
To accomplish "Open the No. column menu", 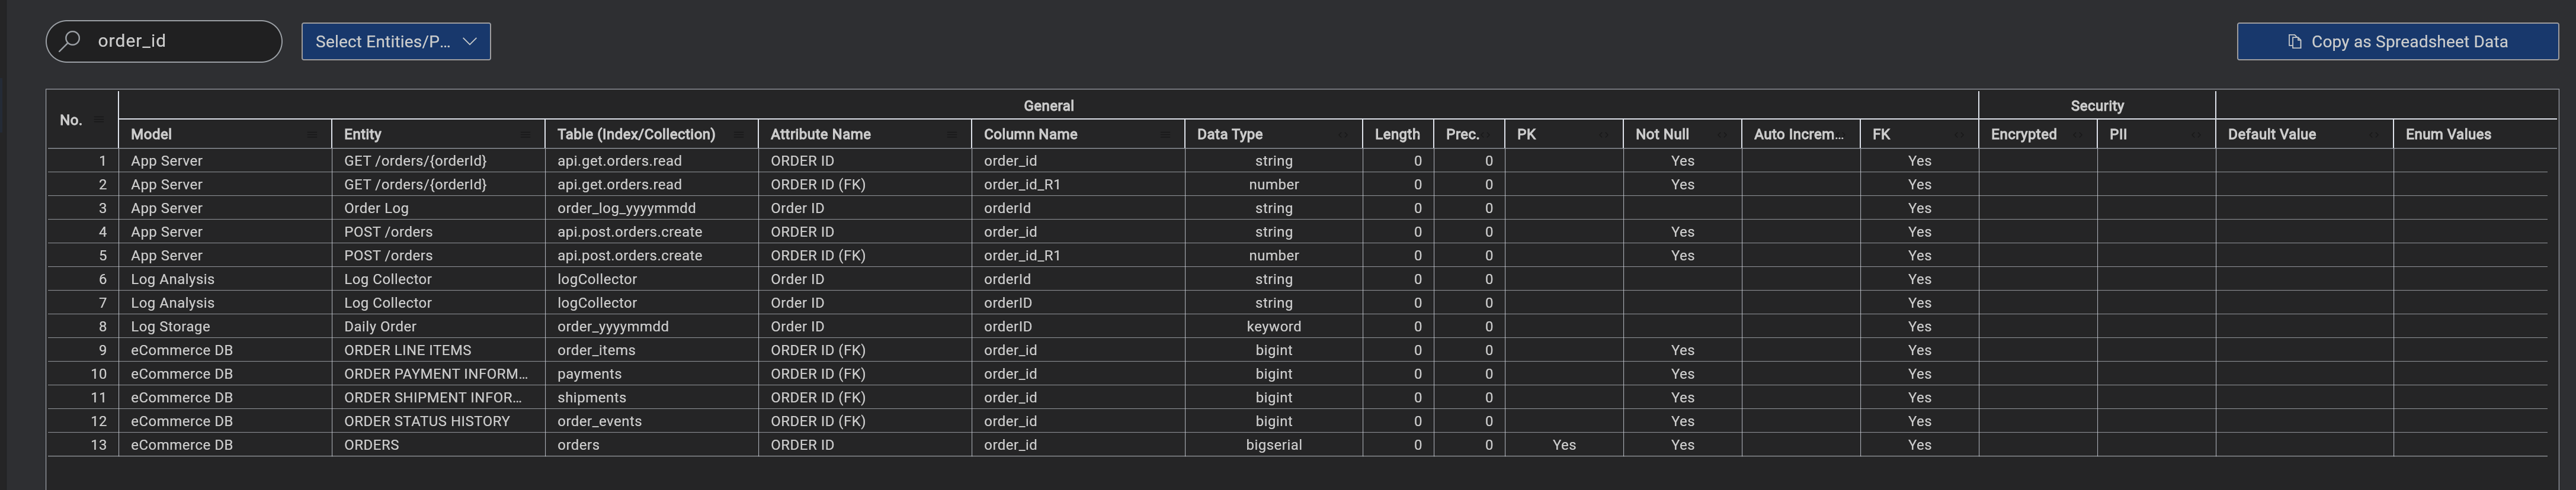I will (x=99, y=120).
